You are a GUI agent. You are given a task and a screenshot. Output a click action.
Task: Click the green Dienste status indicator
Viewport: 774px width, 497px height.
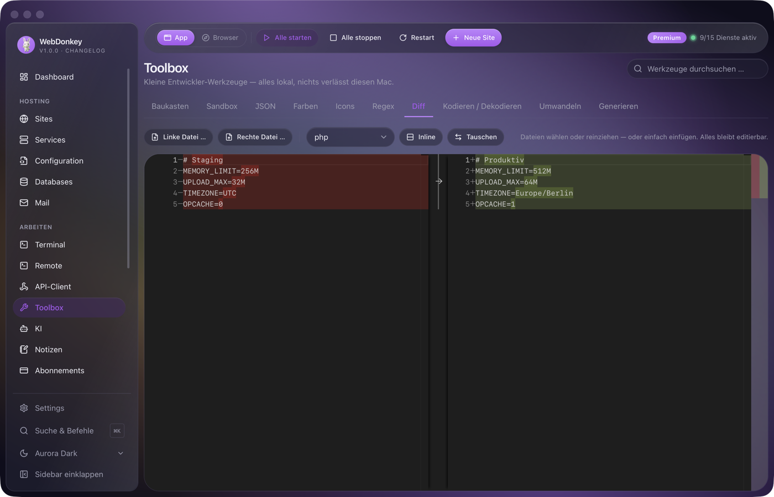tap(693, 38)
